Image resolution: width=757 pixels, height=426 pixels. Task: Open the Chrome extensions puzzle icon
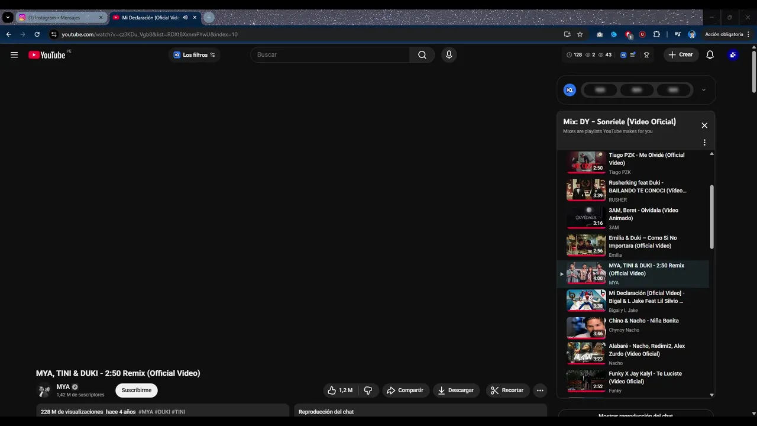(x=656, y=34)
